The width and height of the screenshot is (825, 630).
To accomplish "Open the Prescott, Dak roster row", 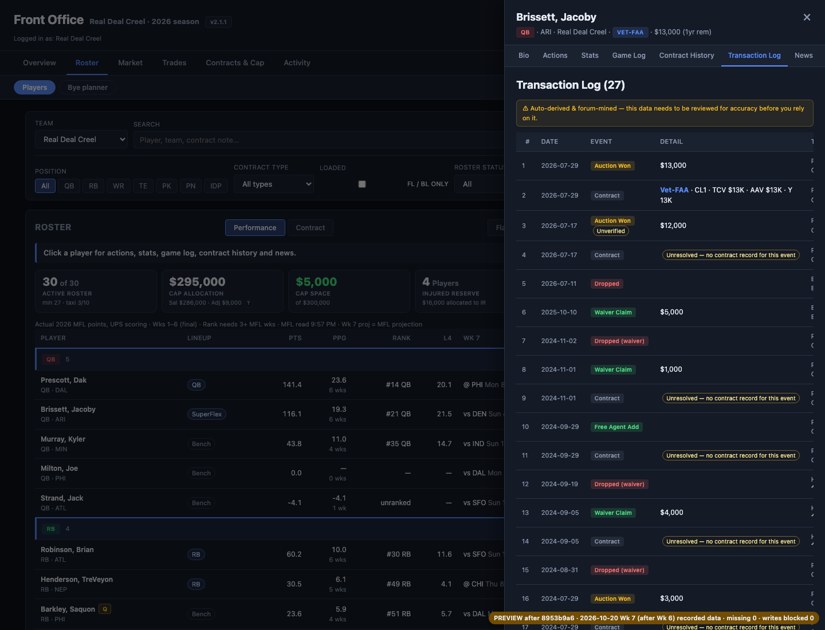I will 270,385.
